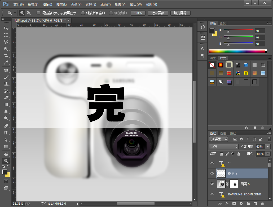
Task: Toggle lock transparent pixels
Action: 221,154
